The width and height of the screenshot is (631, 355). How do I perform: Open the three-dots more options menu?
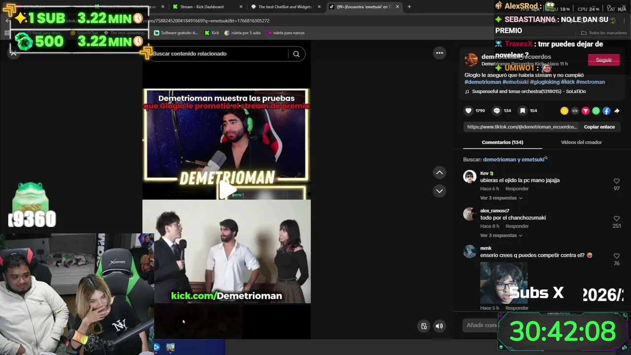[x=439, y=53]
